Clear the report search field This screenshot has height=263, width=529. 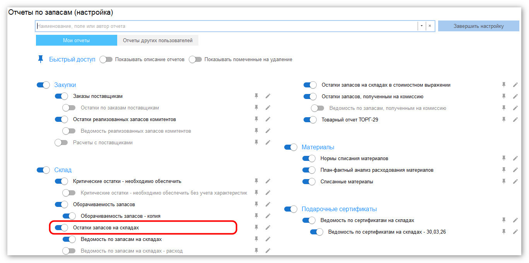coord(430,26)
